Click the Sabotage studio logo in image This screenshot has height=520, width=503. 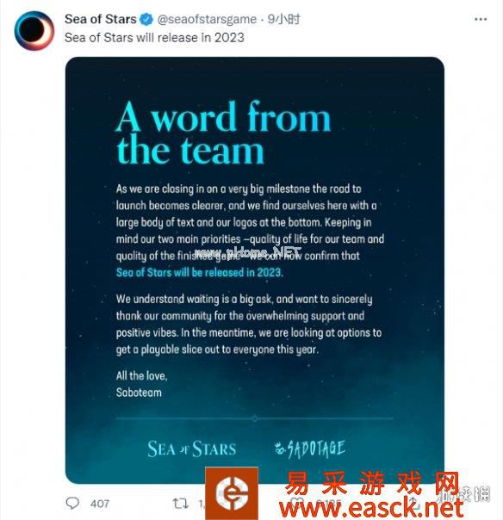(310, 449)
